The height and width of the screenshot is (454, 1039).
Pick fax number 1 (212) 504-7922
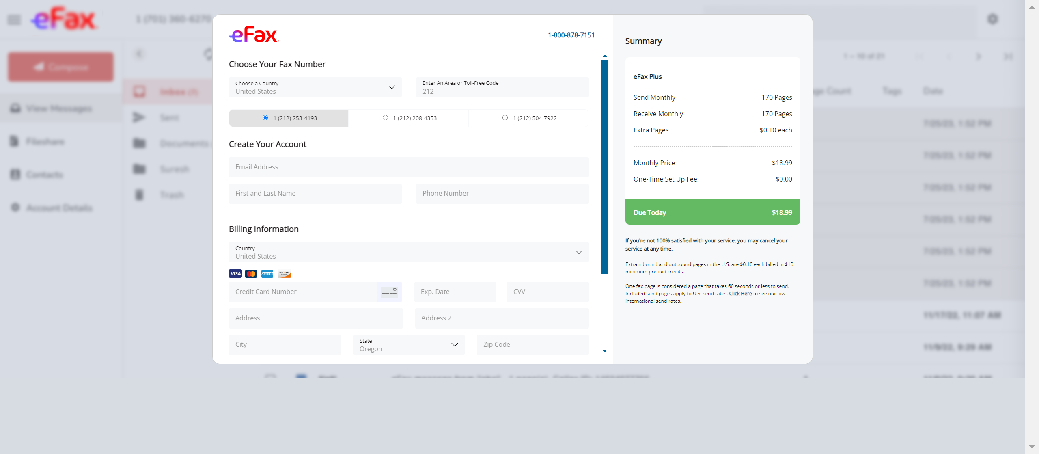[x=505, y=118]
